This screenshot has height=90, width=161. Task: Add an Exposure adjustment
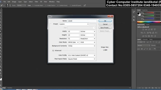[152, 29]
